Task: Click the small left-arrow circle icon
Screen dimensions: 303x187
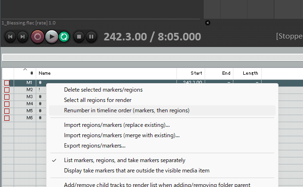Action: 208,23
